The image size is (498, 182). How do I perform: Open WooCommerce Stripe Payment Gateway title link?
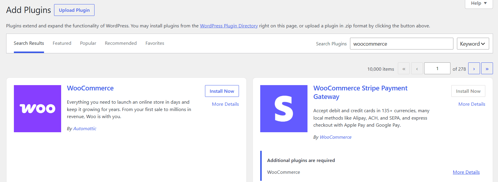click(360, 92)
